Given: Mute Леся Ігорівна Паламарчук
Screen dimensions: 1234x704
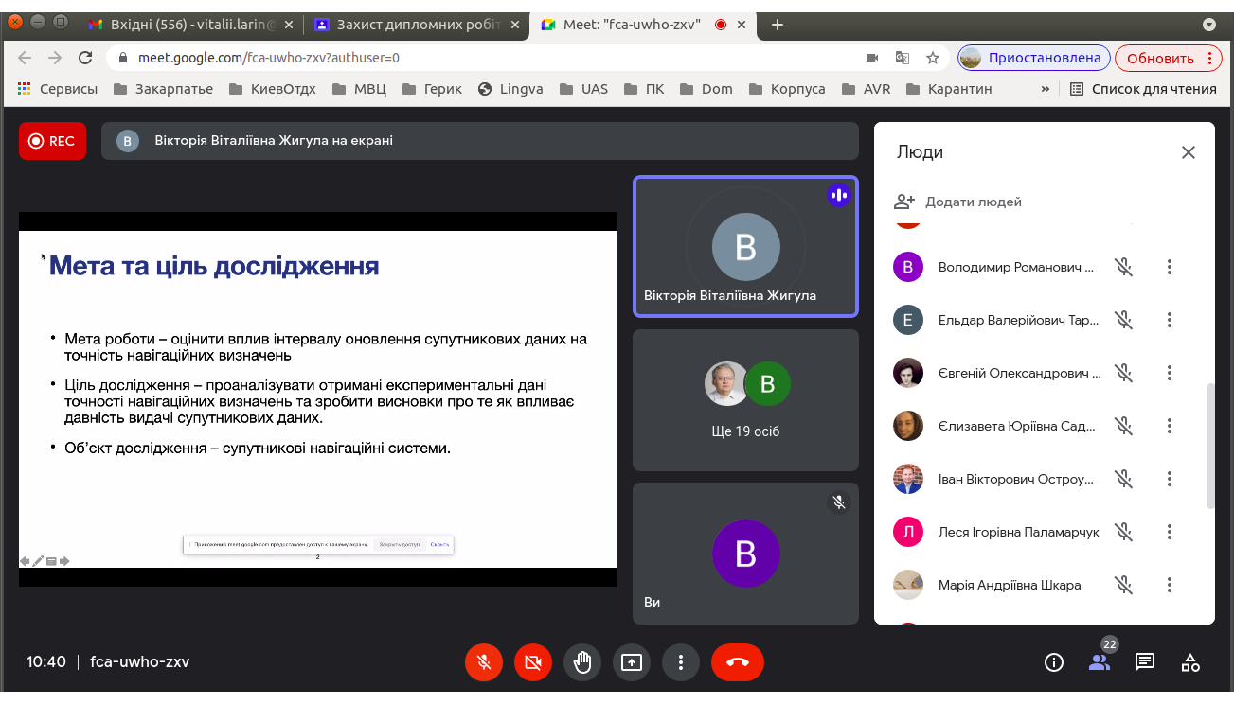Looking at the screenshot, I should (1124, 532).
